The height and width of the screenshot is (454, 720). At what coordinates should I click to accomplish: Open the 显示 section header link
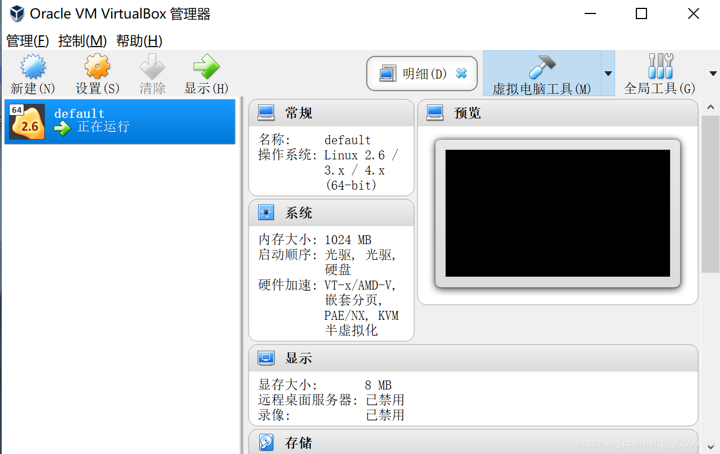tap(299, 358)
